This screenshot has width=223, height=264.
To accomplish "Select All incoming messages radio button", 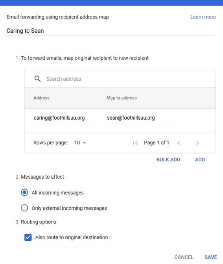I will tap(24, 192).
